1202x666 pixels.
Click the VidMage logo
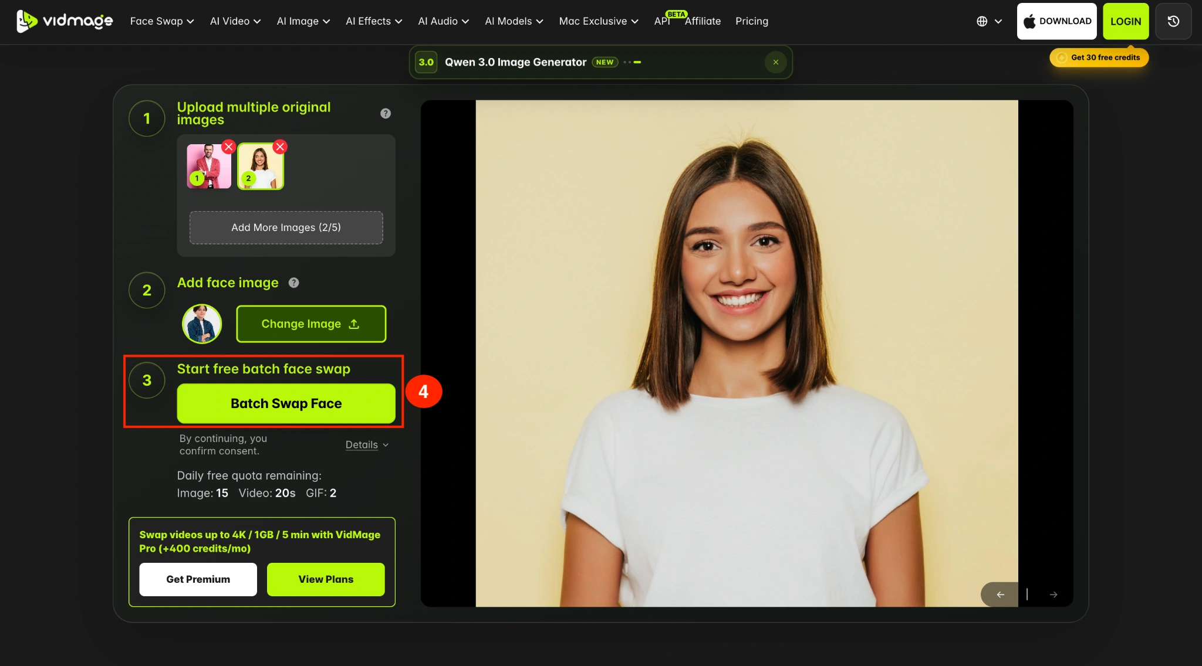point(65,21)
